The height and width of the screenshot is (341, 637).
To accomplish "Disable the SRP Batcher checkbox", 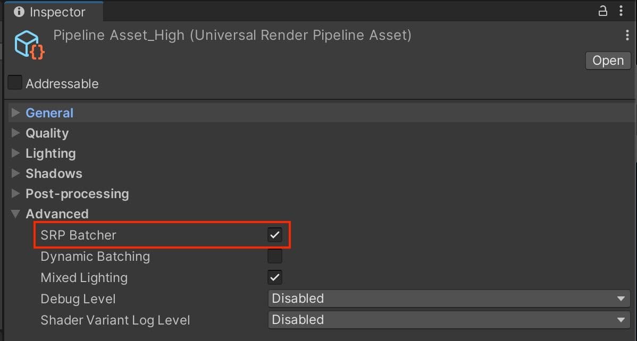I will point(275,234).
